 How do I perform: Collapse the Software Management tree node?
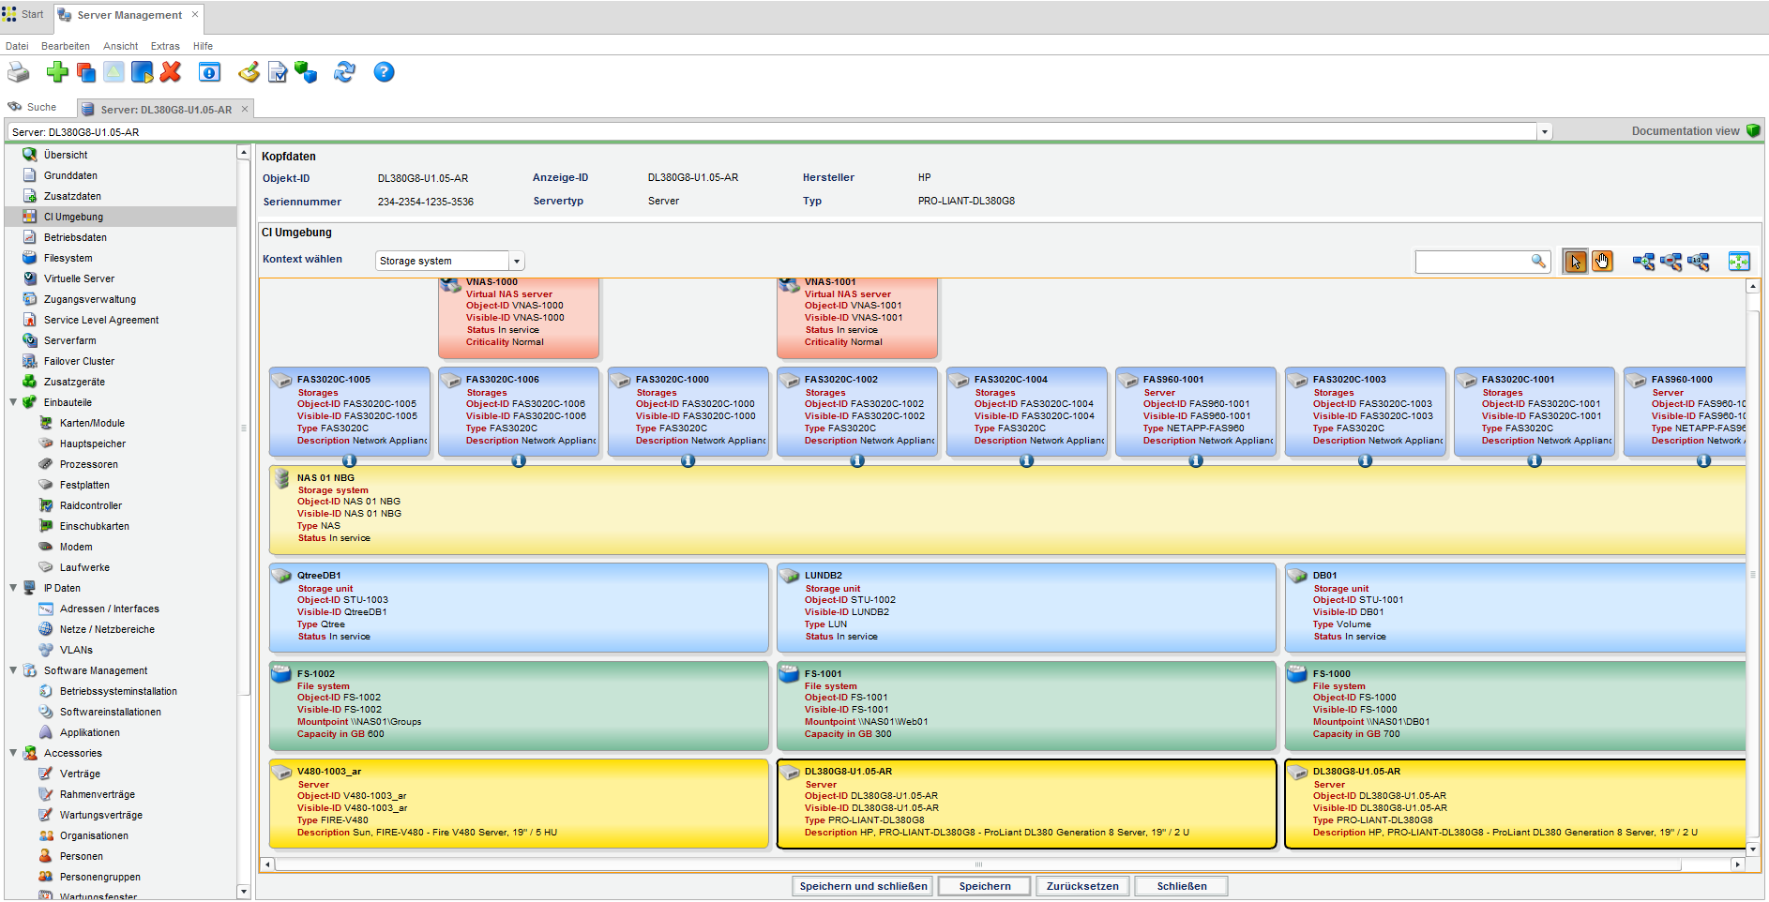tap(13, 670)
